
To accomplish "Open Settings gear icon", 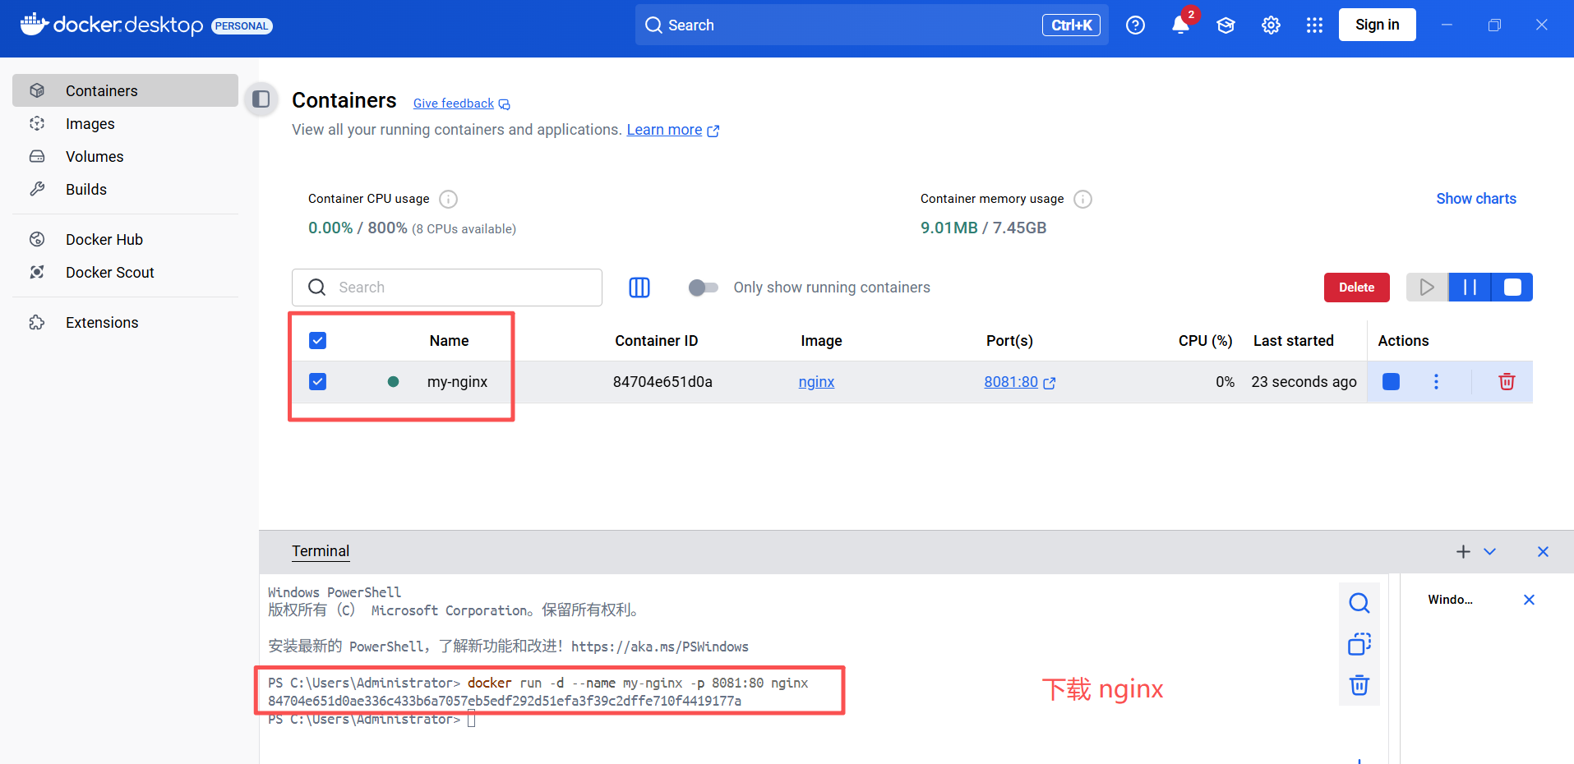I will point(1271,25).
